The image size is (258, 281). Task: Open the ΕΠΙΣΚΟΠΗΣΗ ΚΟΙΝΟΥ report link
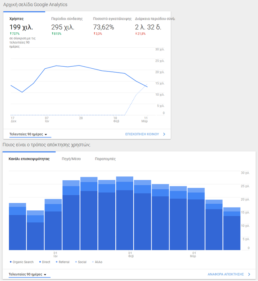142,134
